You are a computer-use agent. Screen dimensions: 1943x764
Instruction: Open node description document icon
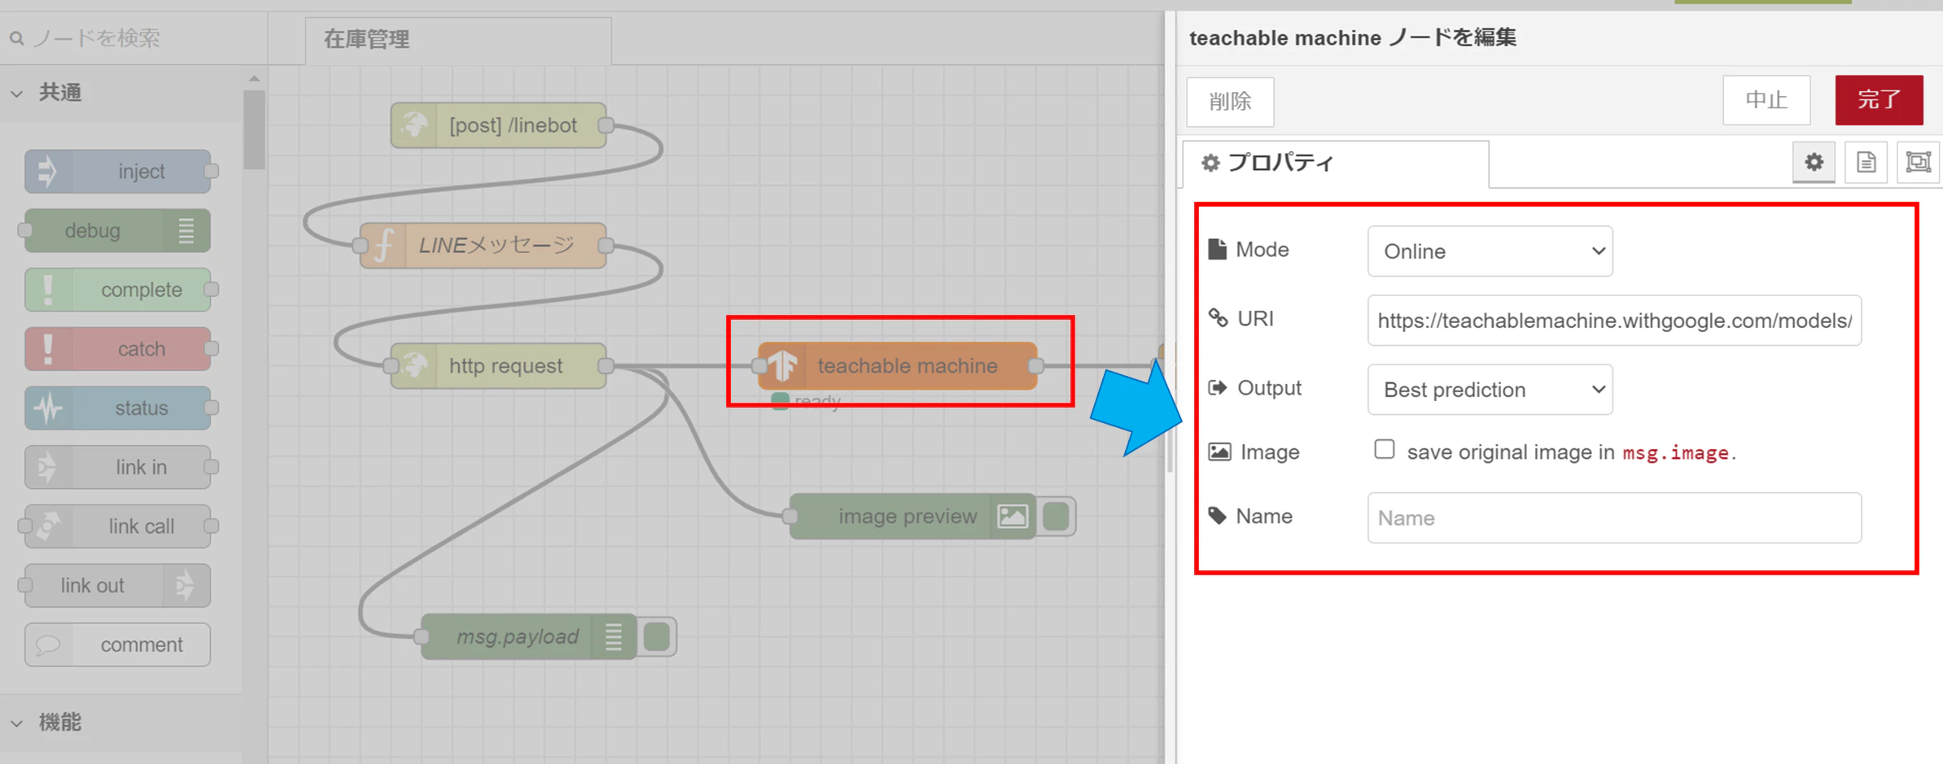tap(1866, 162)
